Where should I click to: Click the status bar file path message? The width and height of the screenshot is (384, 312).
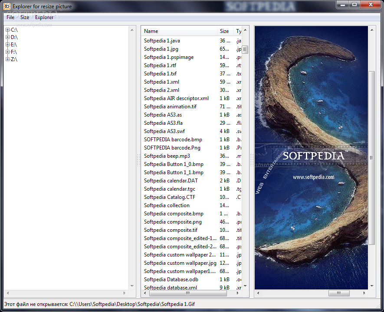(100, 304)
